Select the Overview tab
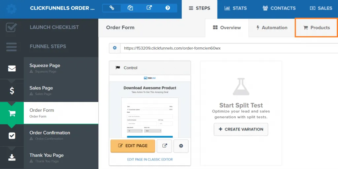The width and height of the screenshot is (338, 169). pos(227,28)
